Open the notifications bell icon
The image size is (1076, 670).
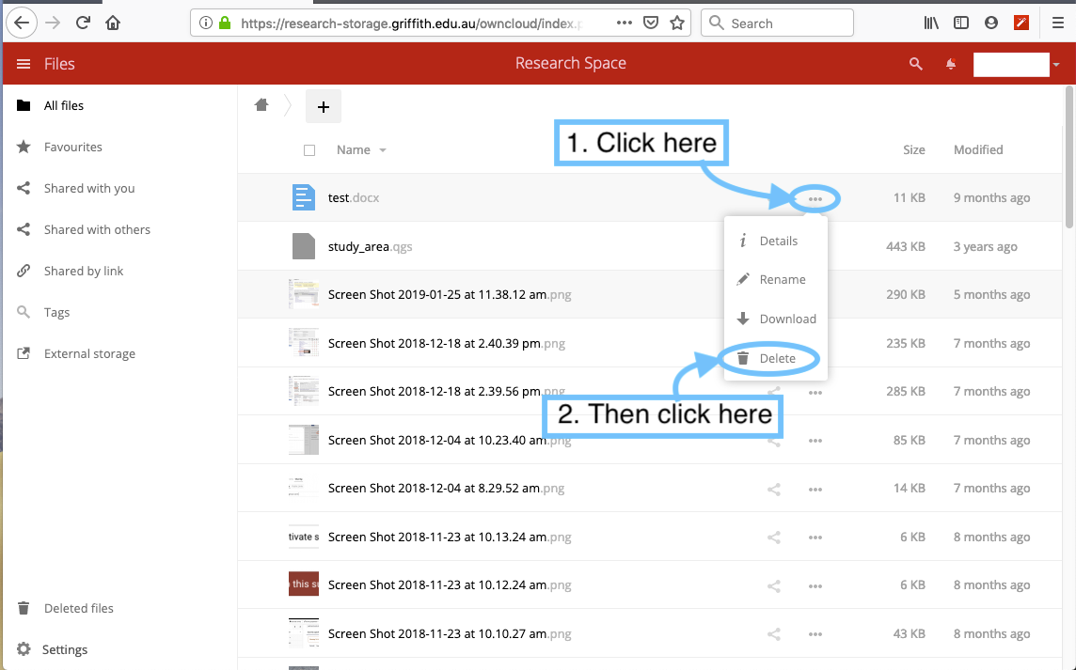click(951, 64)
